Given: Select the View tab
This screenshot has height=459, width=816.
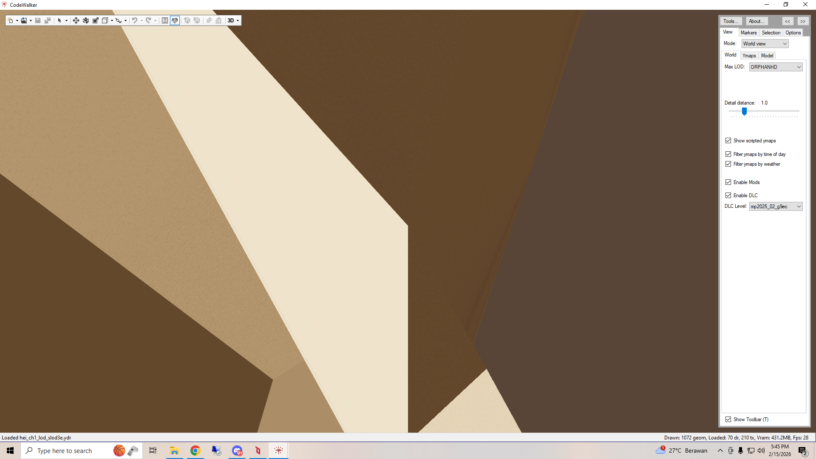Looking at the screenshot, I should 728,32.
